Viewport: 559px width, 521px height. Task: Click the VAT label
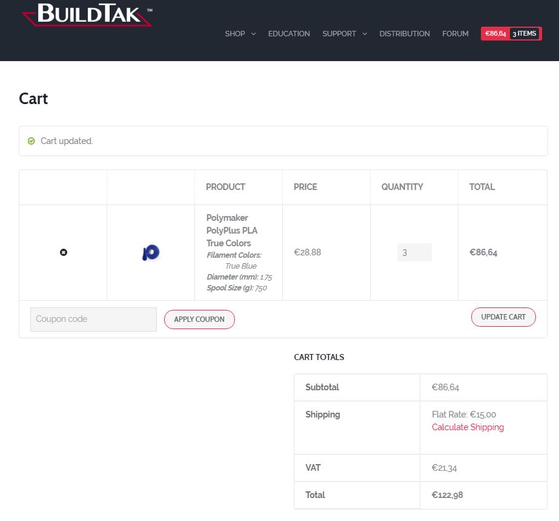[x=313, y=468]
